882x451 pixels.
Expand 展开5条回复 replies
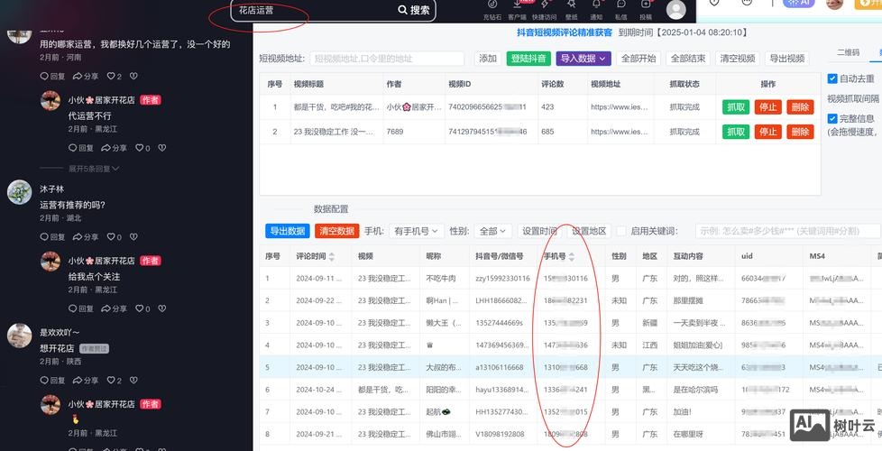click(x=94, y=169)
